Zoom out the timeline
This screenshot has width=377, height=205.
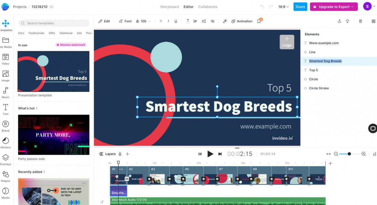336,154
